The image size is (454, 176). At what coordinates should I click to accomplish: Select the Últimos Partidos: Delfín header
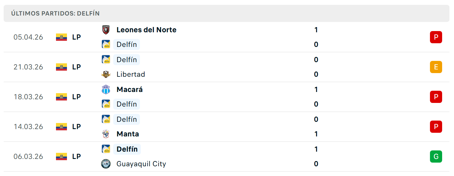coord(55,13)
